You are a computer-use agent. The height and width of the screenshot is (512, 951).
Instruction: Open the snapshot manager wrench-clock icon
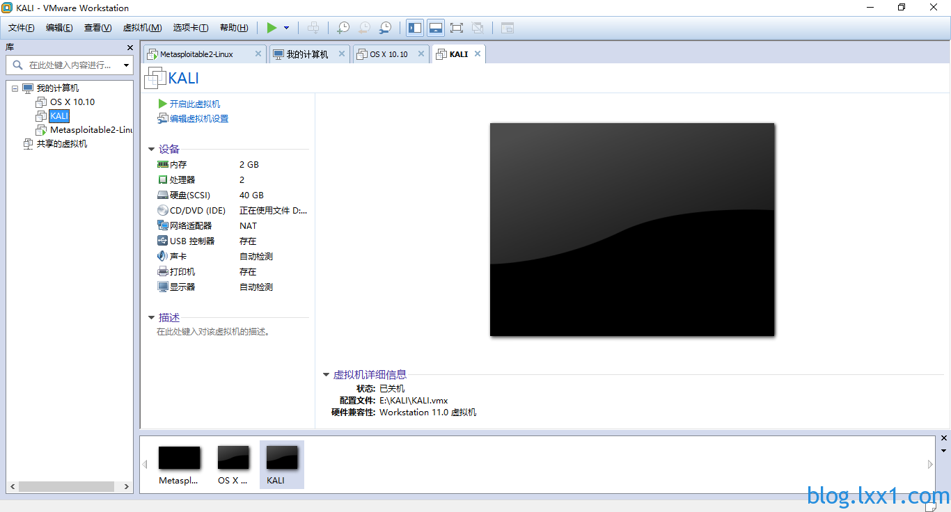point(385,28)
